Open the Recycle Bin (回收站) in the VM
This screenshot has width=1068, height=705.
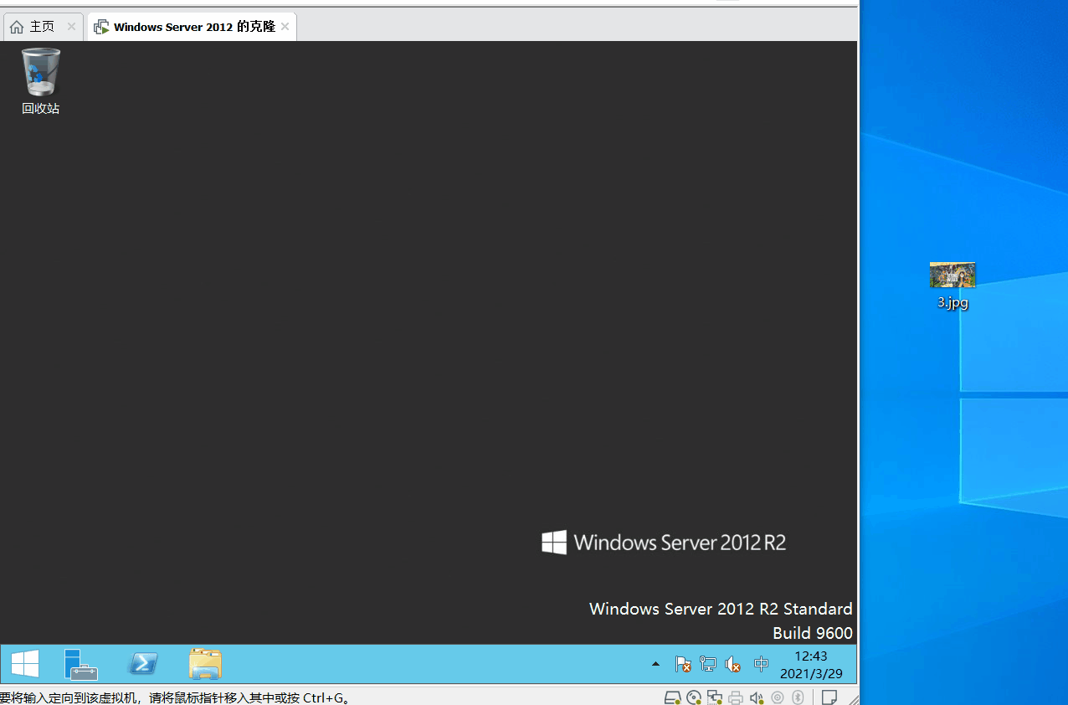[41, 80]
